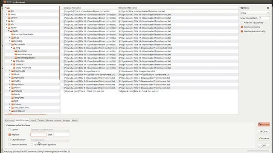
Task: Click the Public folder icon
Action: point(12,94)
